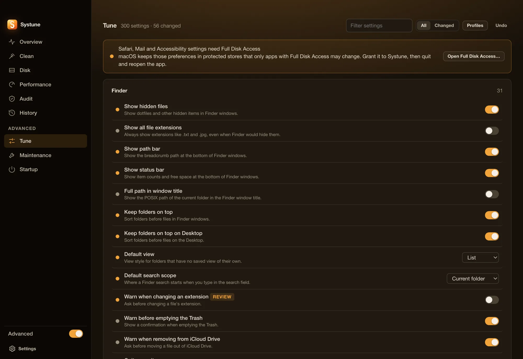Open the Default view List dropdown
Screen dimensions: 523x359
click(480, 258)
